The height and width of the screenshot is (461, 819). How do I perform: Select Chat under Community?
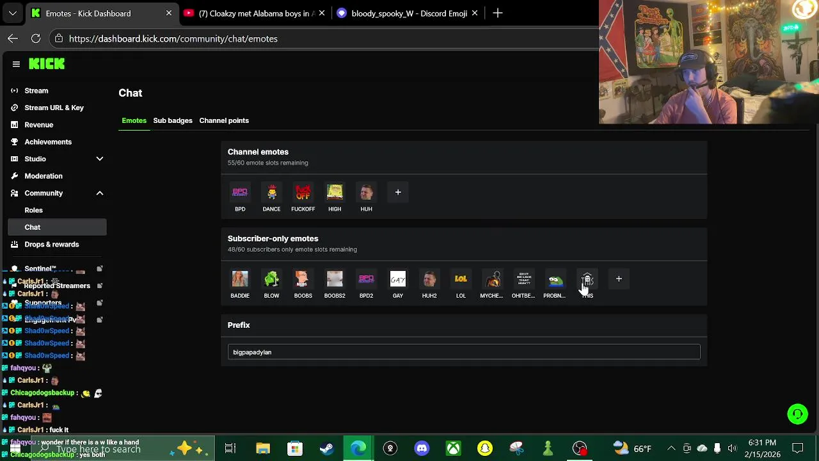click(57, 227)
